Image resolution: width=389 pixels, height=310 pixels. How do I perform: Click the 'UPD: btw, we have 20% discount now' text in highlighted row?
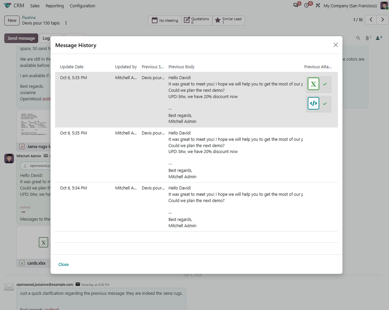pos(203,97)
